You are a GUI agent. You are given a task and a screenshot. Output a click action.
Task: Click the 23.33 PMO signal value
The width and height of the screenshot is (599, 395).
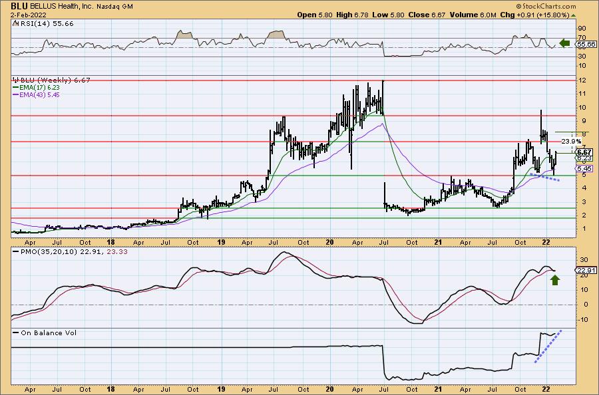(117, 252)
